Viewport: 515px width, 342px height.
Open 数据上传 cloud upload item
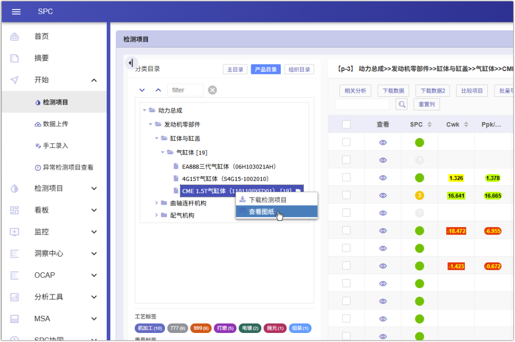(51, 124)
